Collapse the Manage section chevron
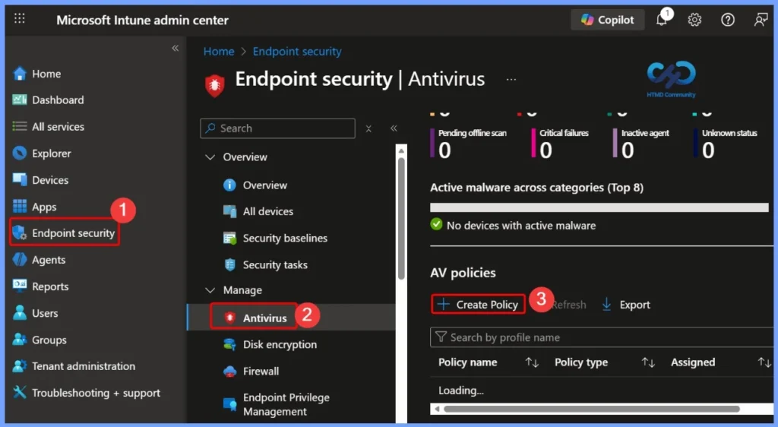 210,290
